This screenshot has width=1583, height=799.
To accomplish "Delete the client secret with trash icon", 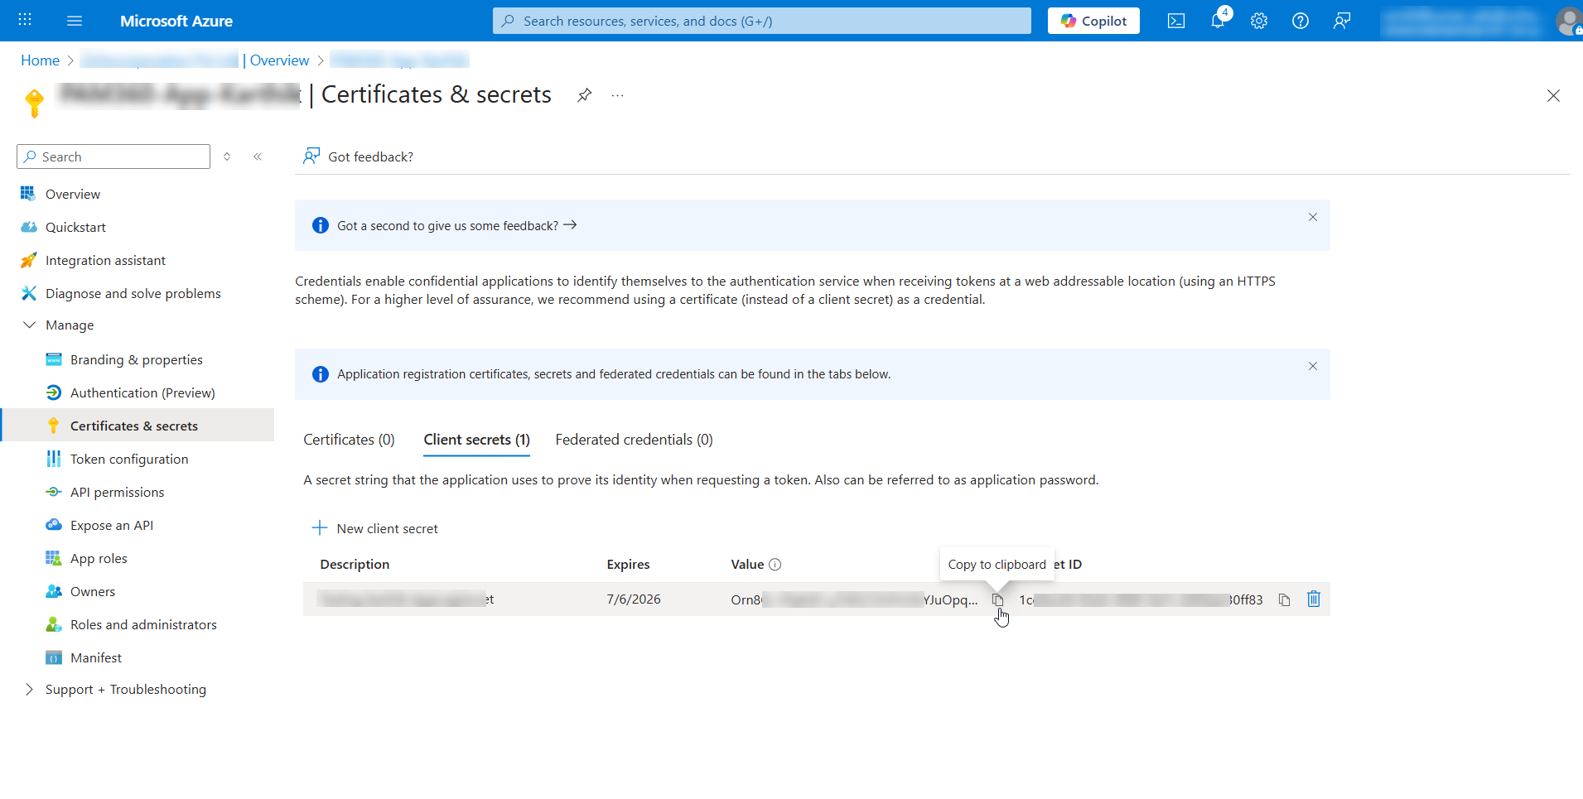I will [1313, 599].
